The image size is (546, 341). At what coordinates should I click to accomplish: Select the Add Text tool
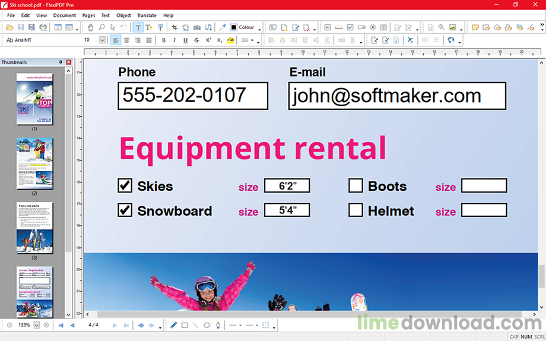coord(149,27)
